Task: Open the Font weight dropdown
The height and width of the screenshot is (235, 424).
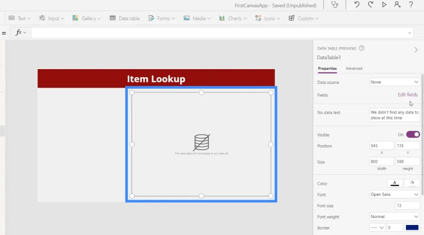Action: [394, 217]
